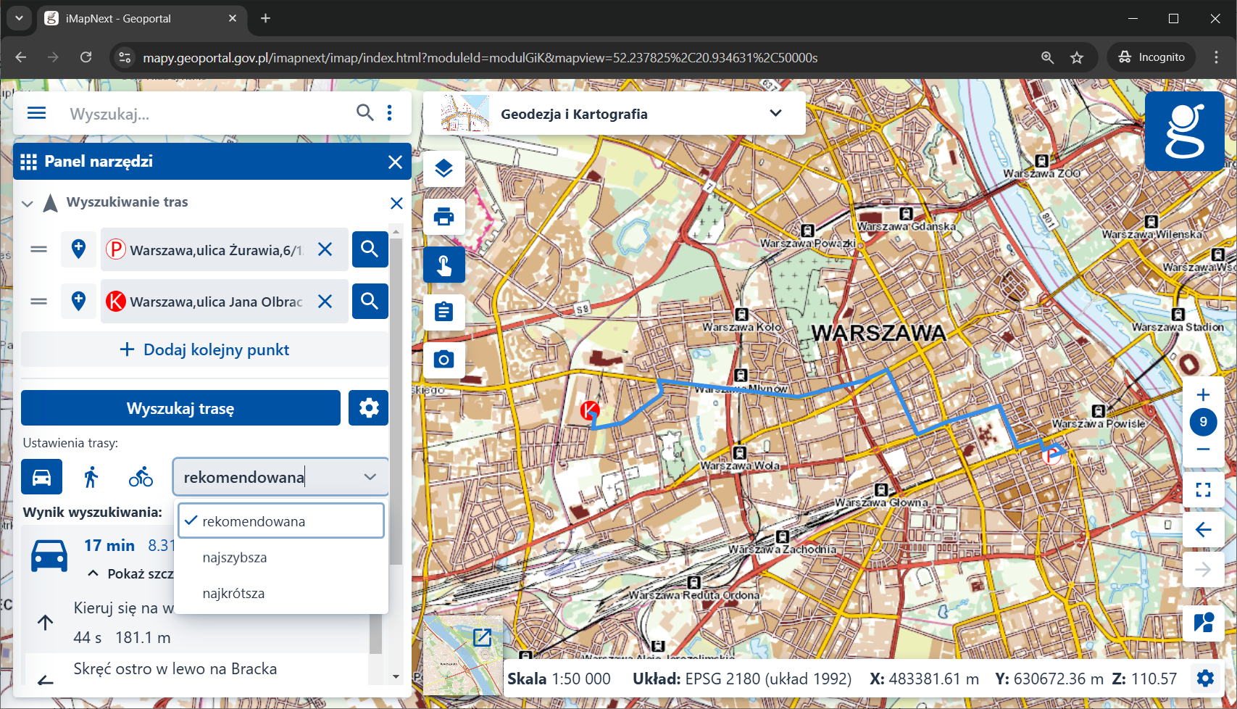The height and width of the screenshot is (709, 1237).
Task: Click the Geodezja i Kartografia thumbnail
Action: pos(465,113)
